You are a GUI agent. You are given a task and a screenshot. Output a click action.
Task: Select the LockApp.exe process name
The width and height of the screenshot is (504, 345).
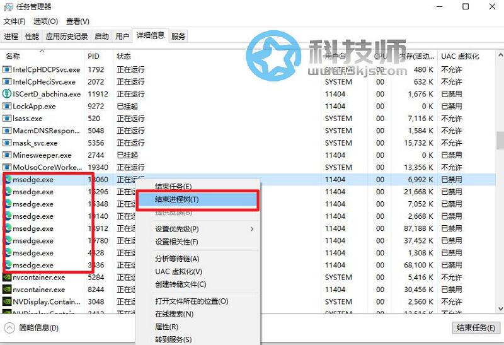(35, 106)
